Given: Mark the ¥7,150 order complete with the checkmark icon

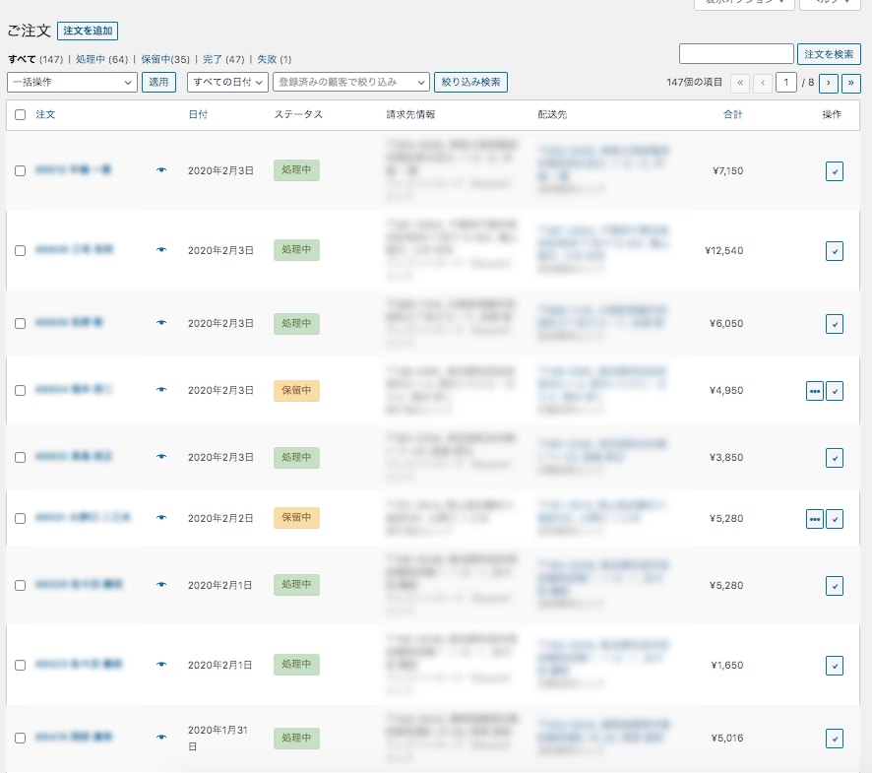Looking at the screenshot, I should (835, 171).
